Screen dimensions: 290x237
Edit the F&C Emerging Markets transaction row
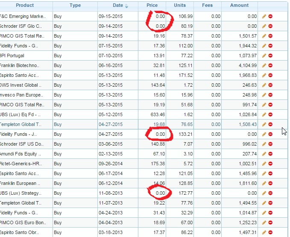tap(264, 16)
